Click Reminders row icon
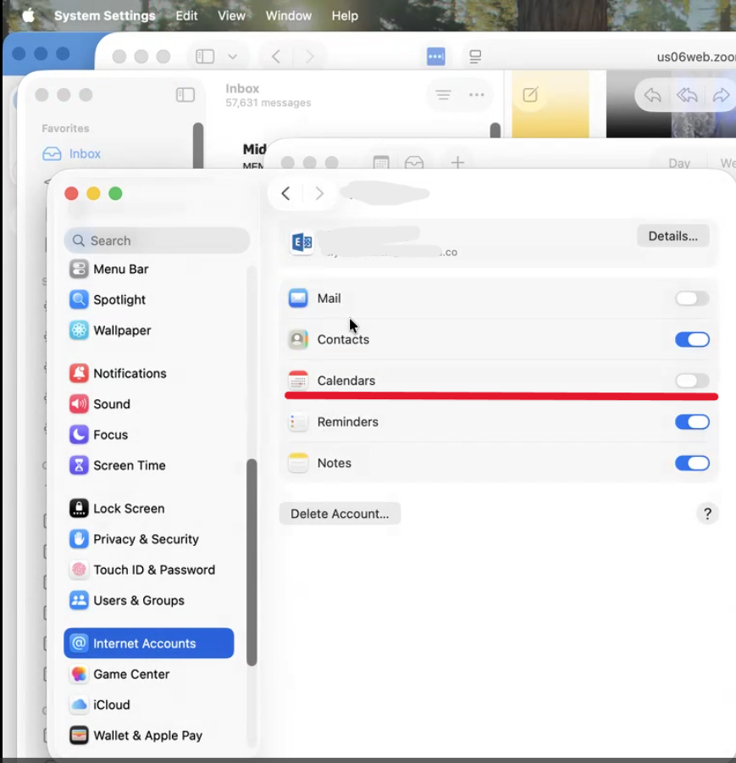736x763 pixels. [x=298, y=422]
